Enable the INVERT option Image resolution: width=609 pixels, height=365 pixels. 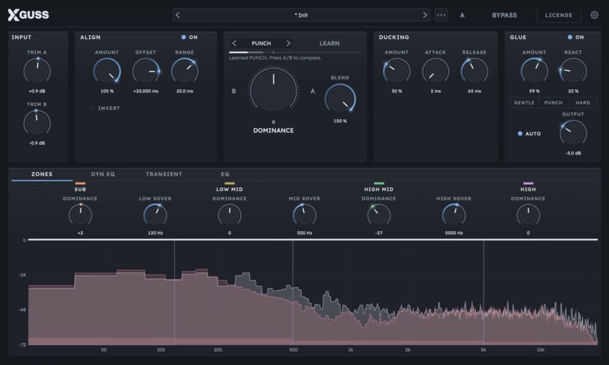point(105,108)
